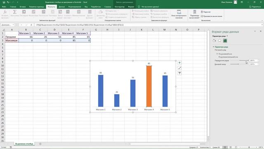Click the Gap Width slider
Image resolution: width=264 pixels, height=149 pixels.
coord(239,64)
